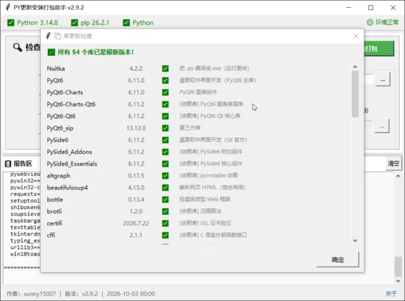The height and width of the screenshot is (301, 405).
Task: Click the upper browse button
Action: click(383, 80)
